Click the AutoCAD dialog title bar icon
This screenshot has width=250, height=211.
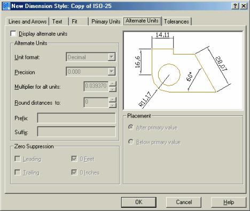[x=6, y=6]
